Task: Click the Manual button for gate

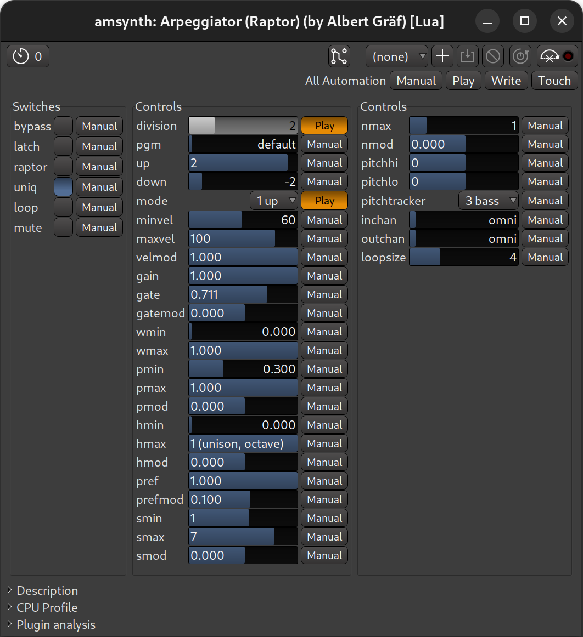Action: tap(324, 294)
